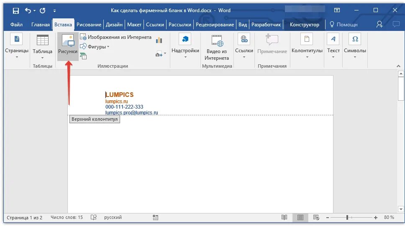Switch to Ссылки ribbon tab

pyautogui.click(x=155, y=25)
